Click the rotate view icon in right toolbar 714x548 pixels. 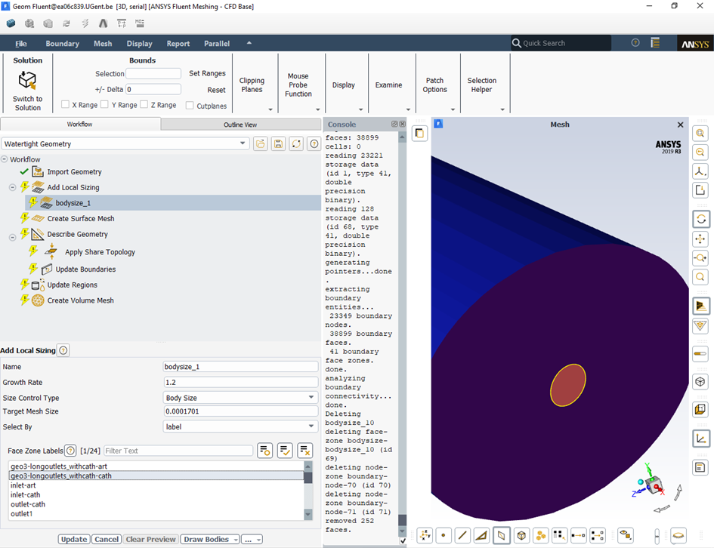coord(700,219)
